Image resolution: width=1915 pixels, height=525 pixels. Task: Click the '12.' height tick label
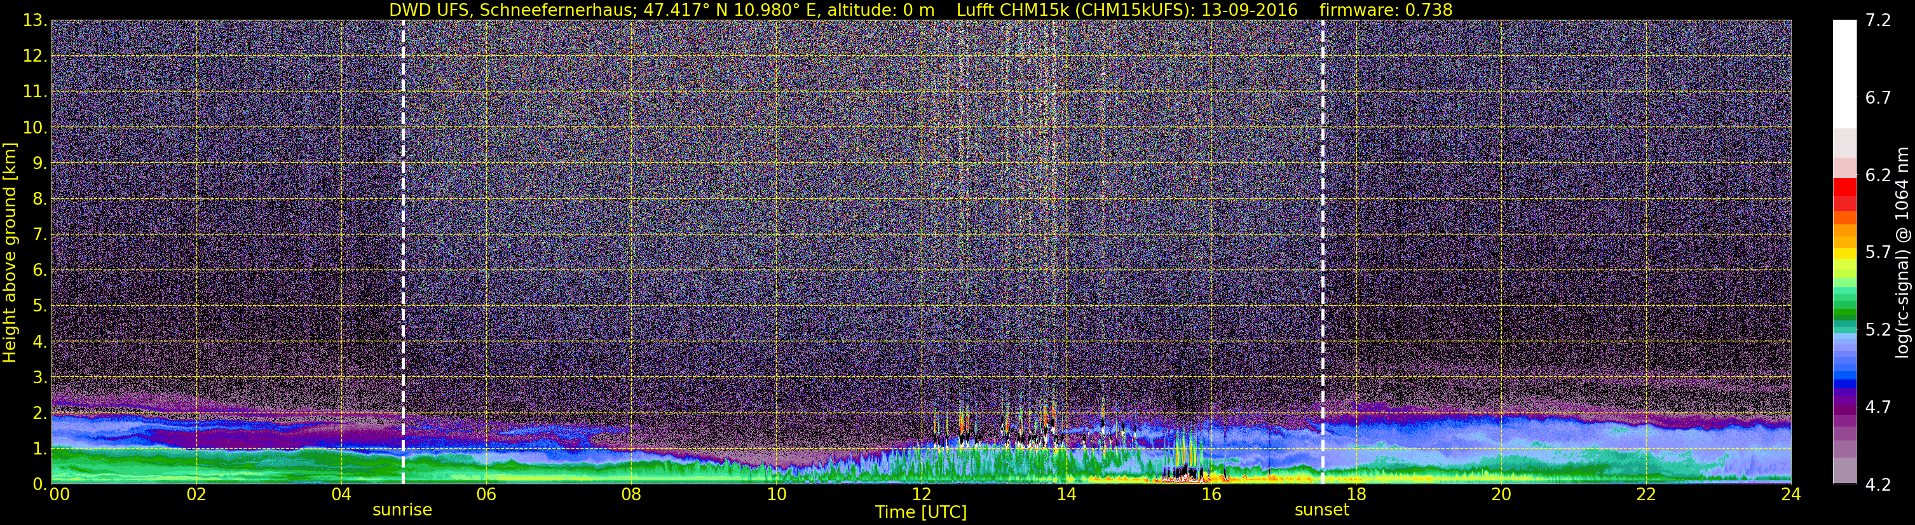(35, 56)
